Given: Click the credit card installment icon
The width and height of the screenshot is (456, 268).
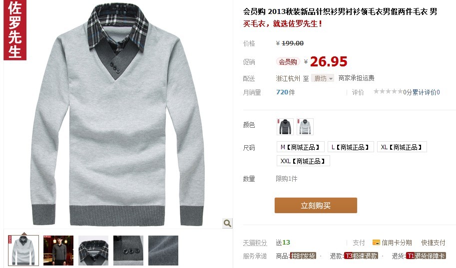Looking at the screenshot, I should (376, 243).
